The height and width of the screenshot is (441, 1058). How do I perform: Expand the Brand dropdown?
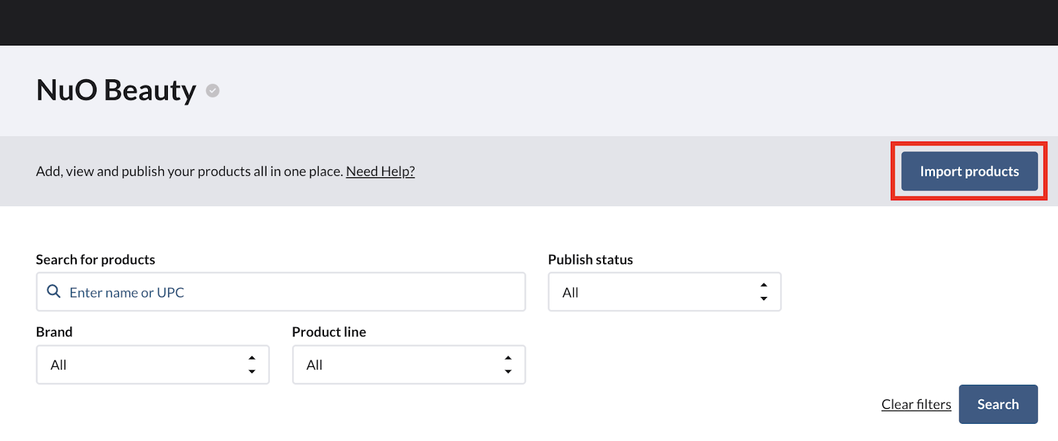point(153,364)
